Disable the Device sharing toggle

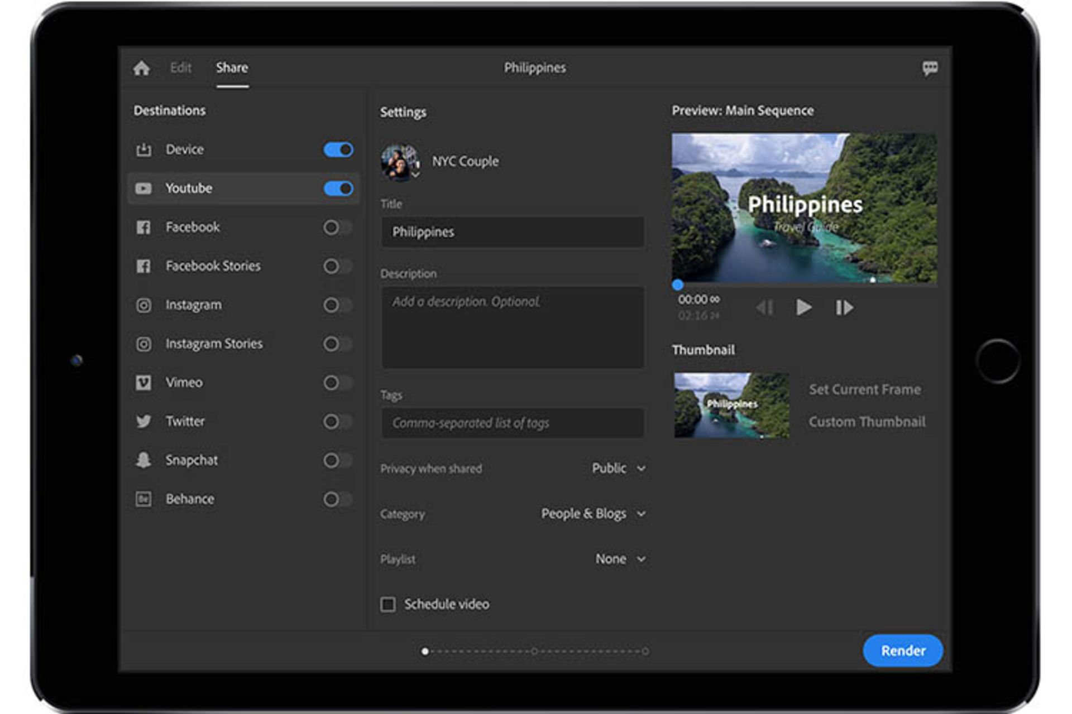tap(337, 149)
